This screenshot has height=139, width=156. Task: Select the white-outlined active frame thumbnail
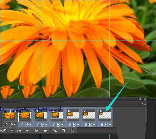pos(25,115)
